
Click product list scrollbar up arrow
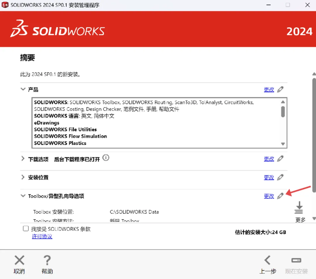click(283, 102)
